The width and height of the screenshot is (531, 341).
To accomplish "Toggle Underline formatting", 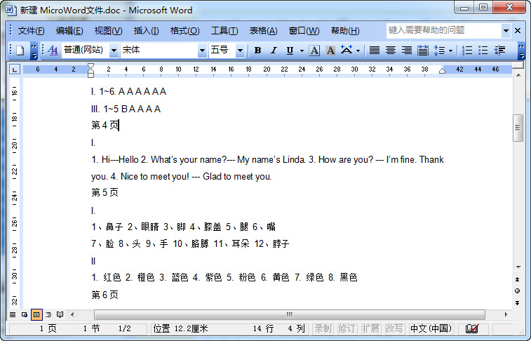I will pos(290,51).
